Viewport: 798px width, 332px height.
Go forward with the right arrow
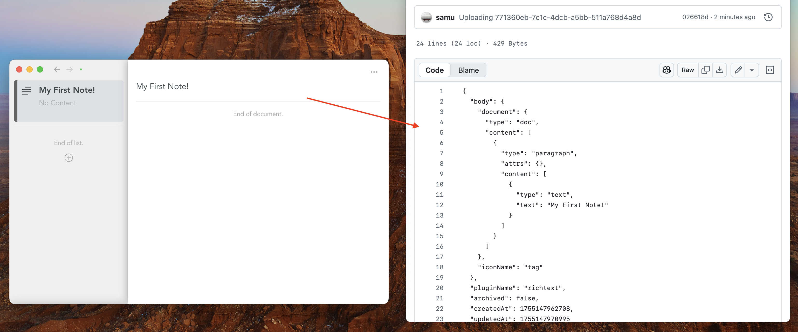(69, 70)
